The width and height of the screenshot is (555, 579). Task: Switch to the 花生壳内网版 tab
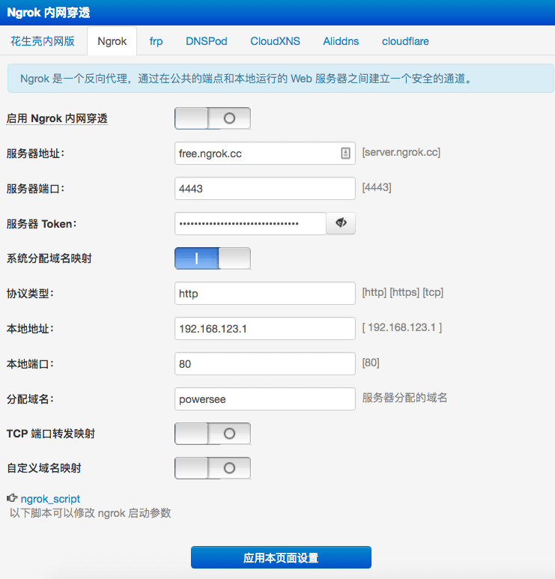click(43, 41)
